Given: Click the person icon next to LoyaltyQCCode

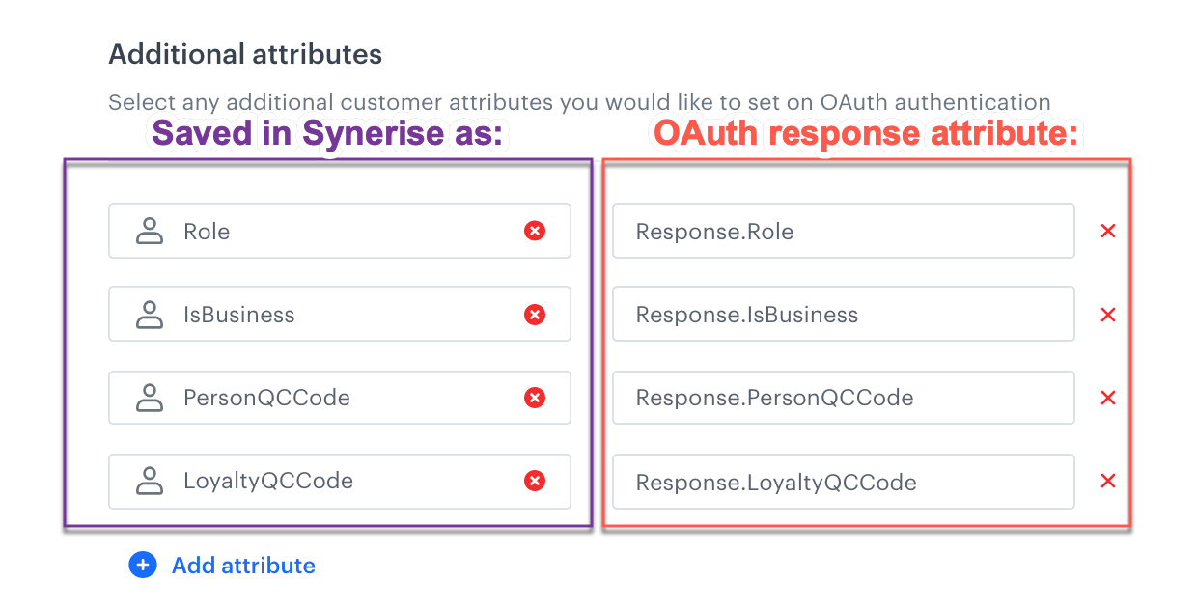Looking at the screenshot, I should pyautogui.click(x=149, y=481).
